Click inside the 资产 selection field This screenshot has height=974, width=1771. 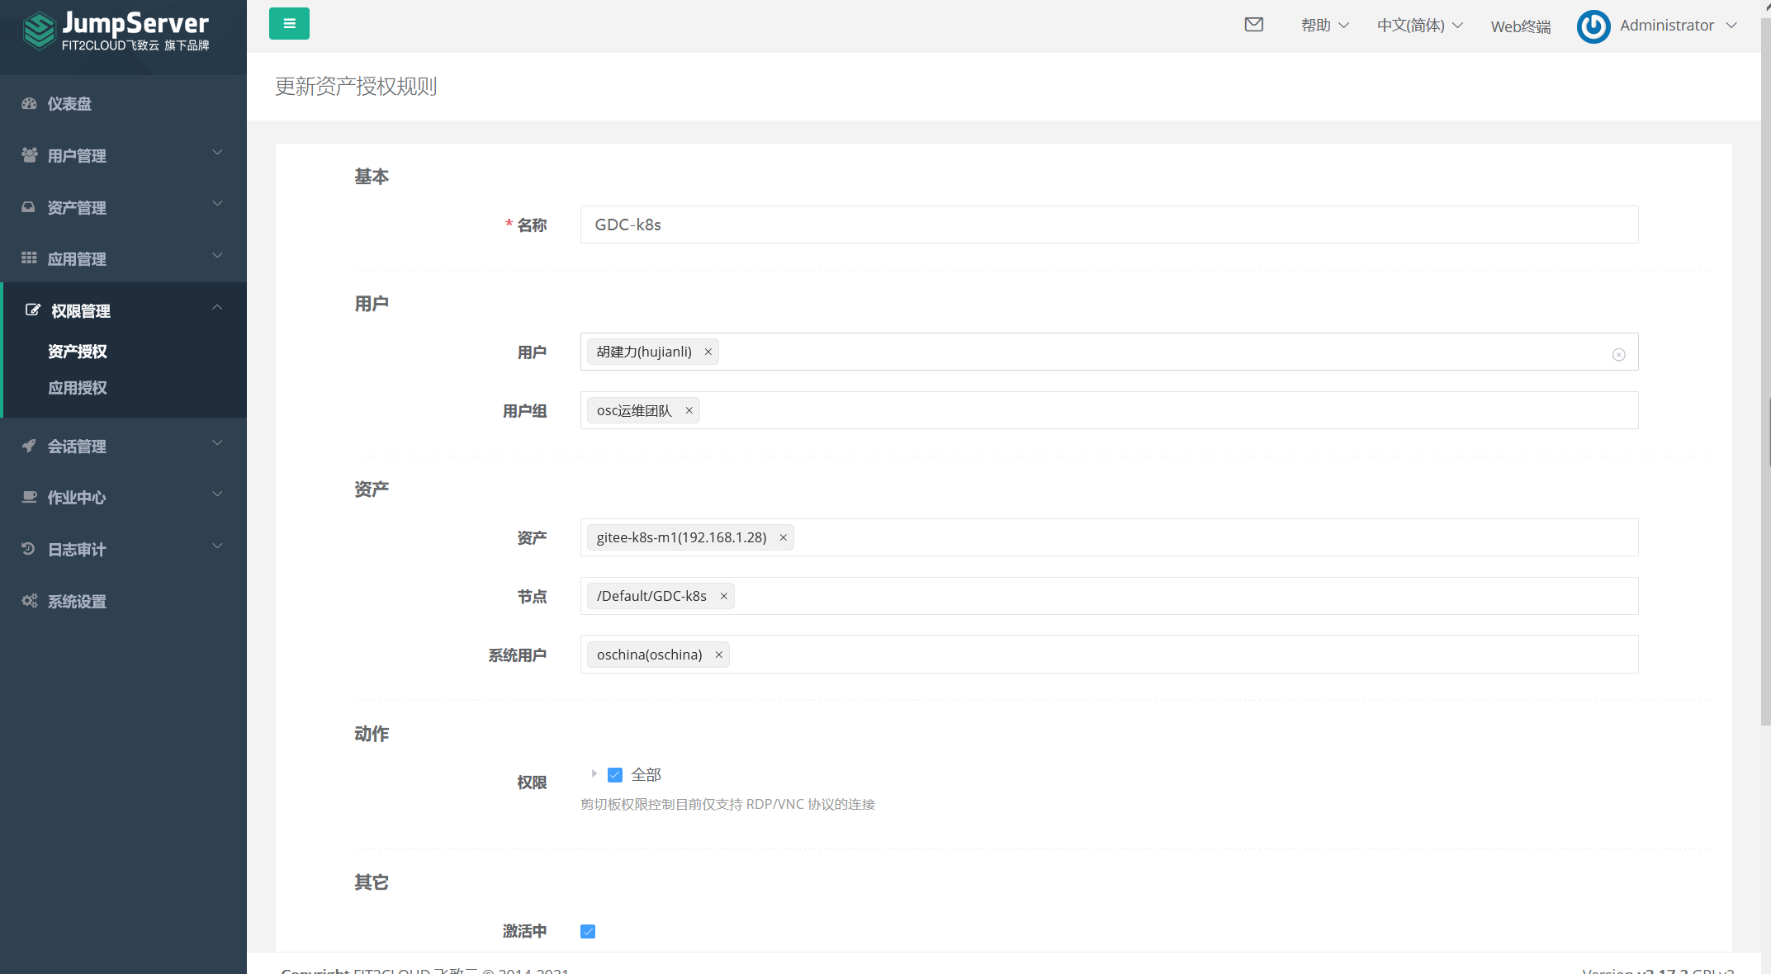coord(1109,537)
